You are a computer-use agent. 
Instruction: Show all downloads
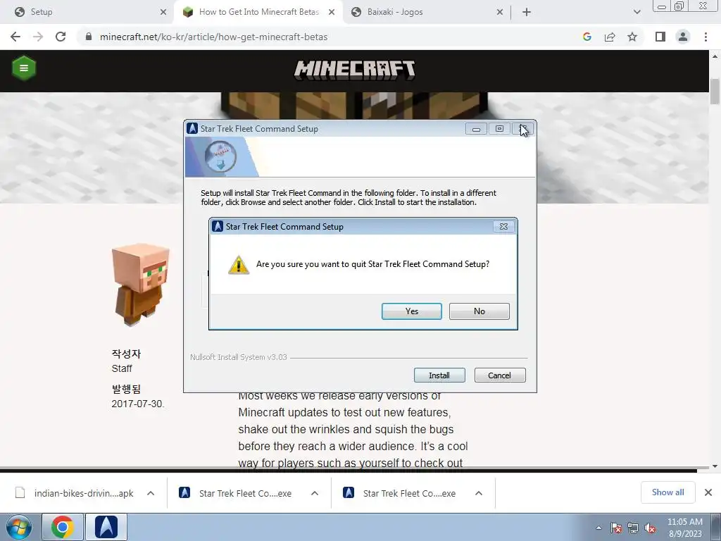[x=667, y=492]
